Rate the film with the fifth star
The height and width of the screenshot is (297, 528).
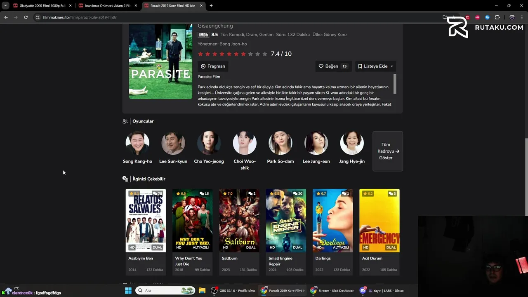(x=229, y=54)
